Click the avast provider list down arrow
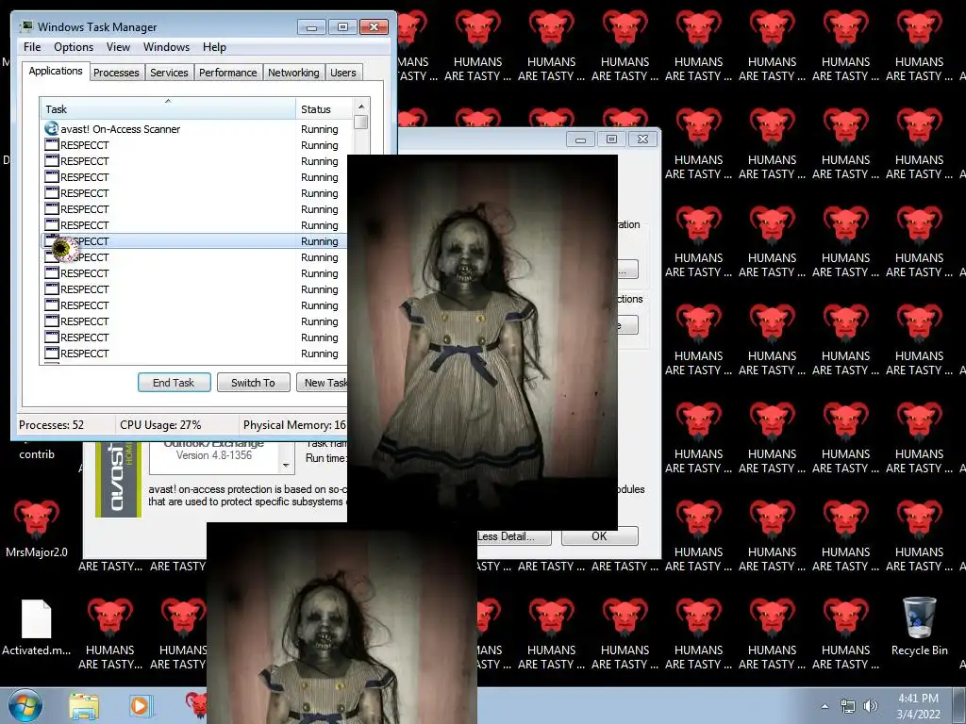The image size is (966, 724). pos(286,466)
